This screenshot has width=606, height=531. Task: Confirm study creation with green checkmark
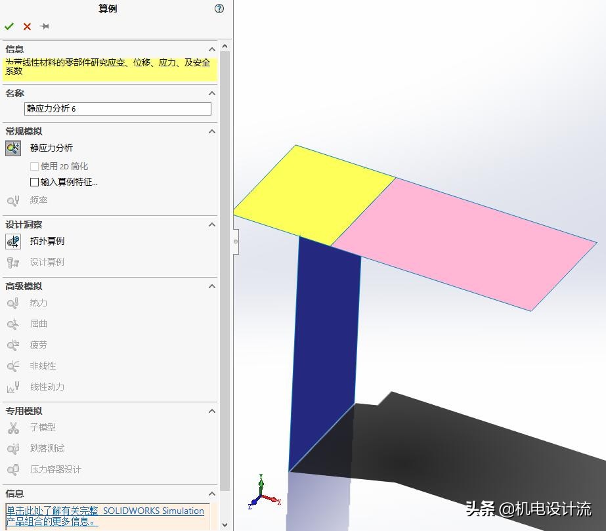coord(9,26)
